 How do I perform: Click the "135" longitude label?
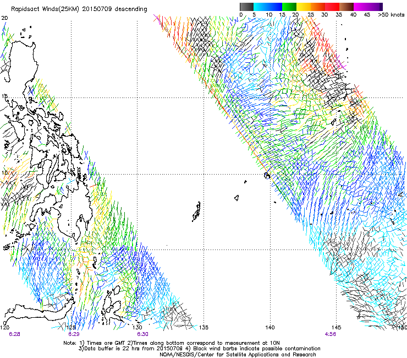tap(204, 327)
